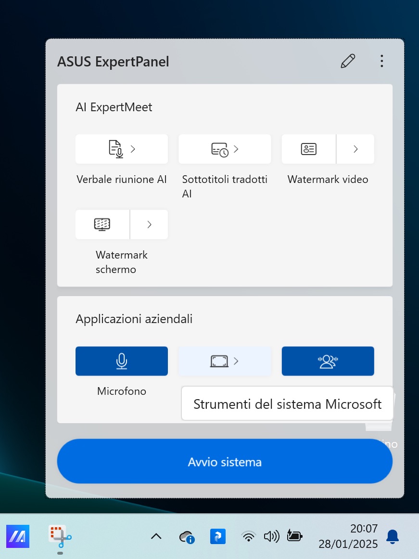This screenshot has width=419, height=559.
Task: Show hidden system tray icons
Action: coord(156,536)
